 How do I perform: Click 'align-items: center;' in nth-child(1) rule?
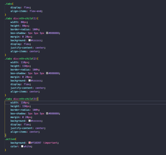coord(25,51)
